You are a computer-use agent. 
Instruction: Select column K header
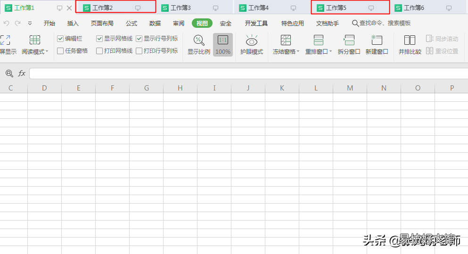pyautogui.click(x=282, y=88)
